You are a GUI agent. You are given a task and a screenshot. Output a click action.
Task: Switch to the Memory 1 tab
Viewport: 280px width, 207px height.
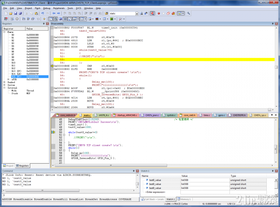click(x=184, y=199)
